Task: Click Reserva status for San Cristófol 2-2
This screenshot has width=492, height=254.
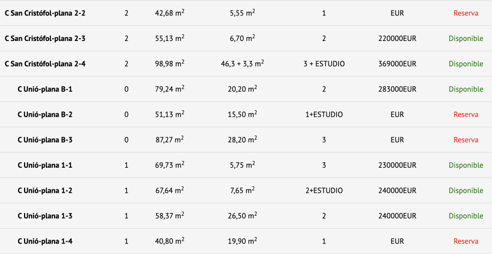Action: pyautogui.click(x=466, y=13)
